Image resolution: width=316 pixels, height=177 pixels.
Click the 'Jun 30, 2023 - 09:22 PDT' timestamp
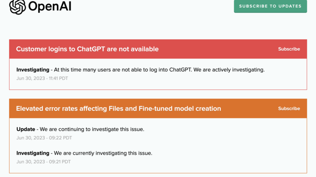44,138
